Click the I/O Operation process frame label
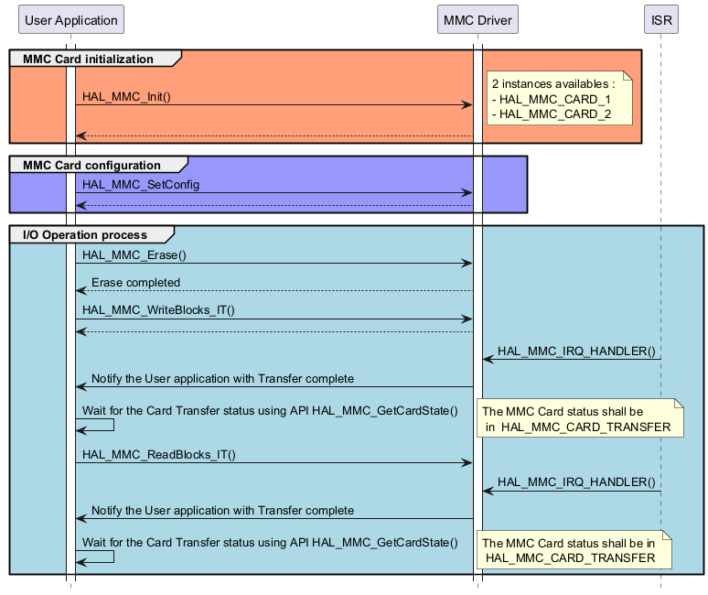Screen dimensions: 708x595 85,234
